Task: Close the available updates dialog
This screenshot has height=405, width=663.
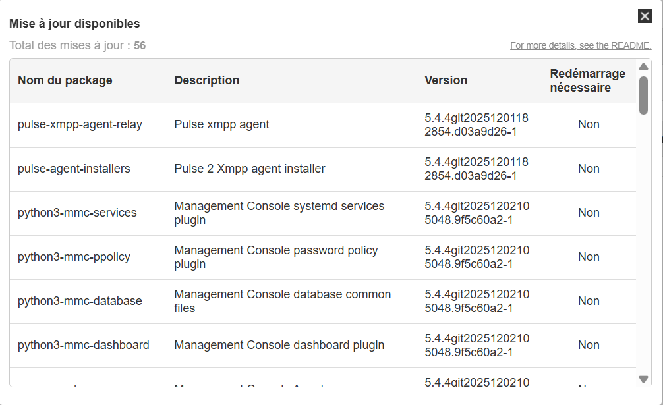Action: click(645, 16)
